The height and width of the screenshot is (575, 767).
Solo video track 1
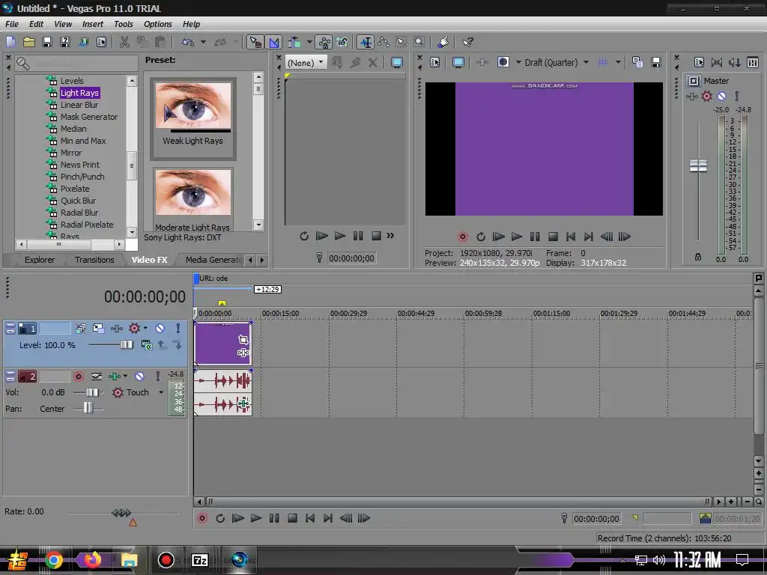click(178, 328)
